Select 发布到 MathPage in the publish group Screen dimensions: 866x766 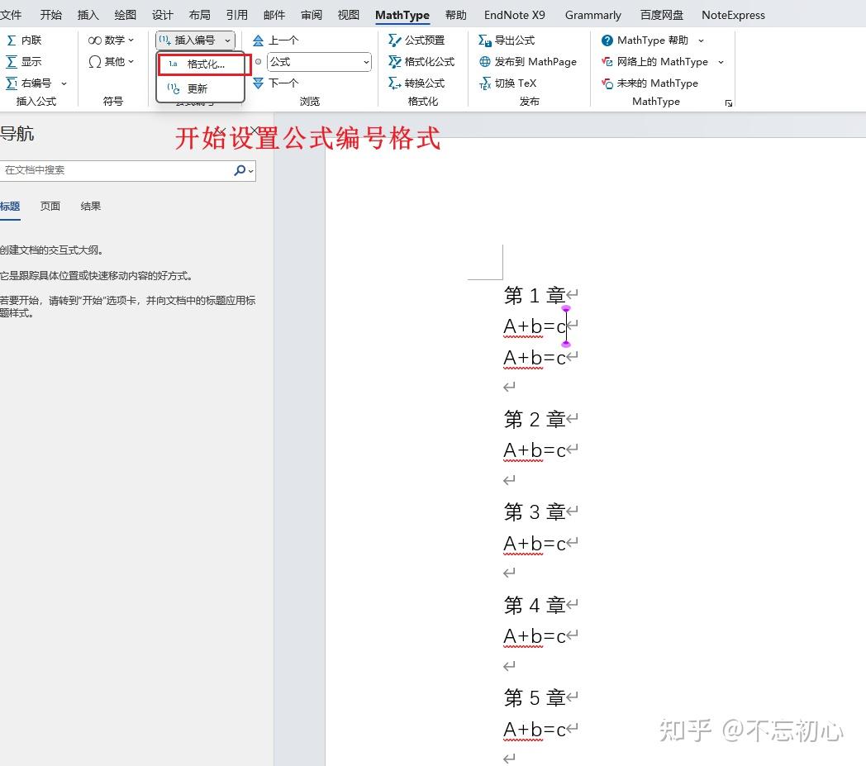529,61
